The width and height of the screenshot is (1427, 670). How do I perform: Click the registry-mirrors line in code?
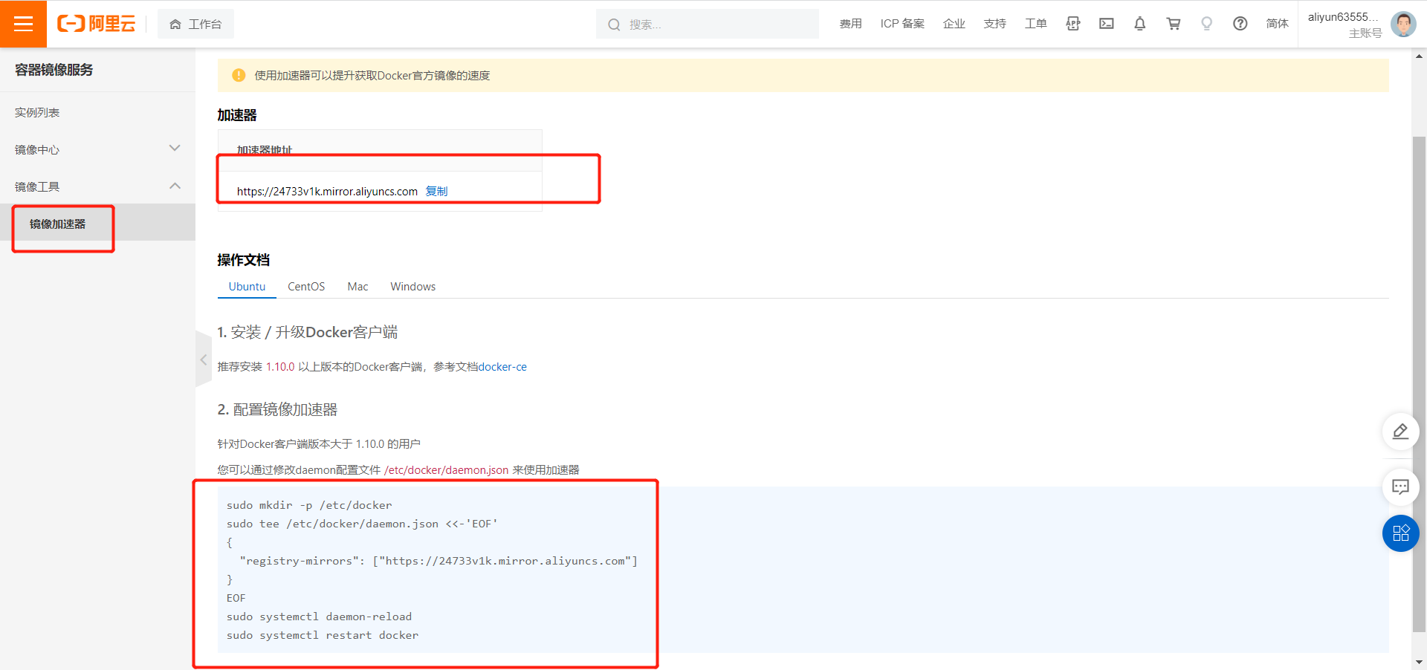tap(439, 561)
